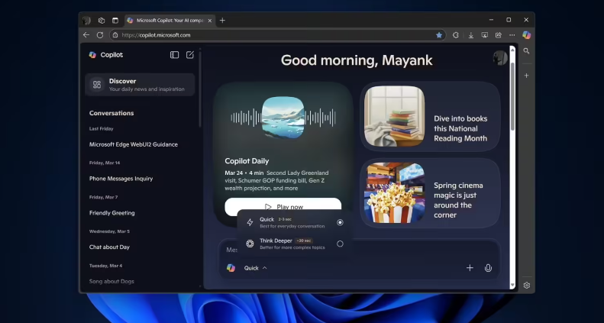
Task: Open a new browser tab
Action: (222, 21)
